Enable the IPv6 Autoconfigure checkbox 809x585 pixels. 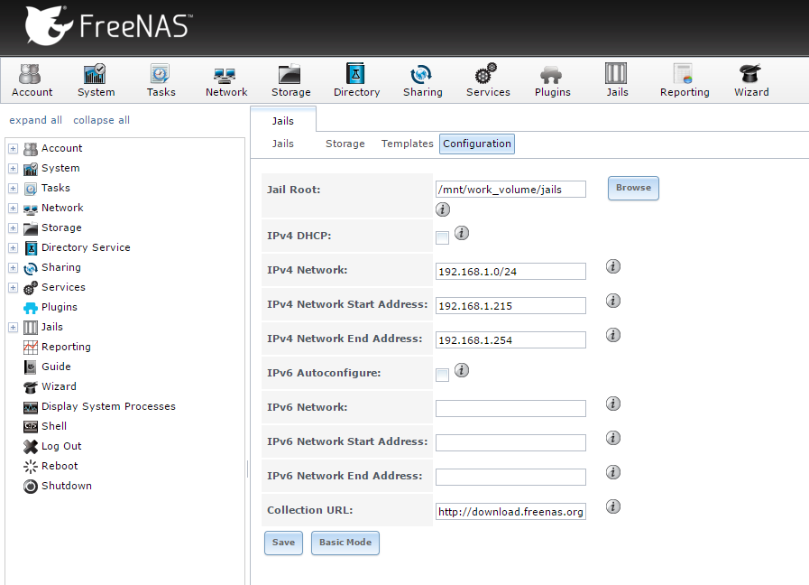pyautogui.click(x=442, y=375)
